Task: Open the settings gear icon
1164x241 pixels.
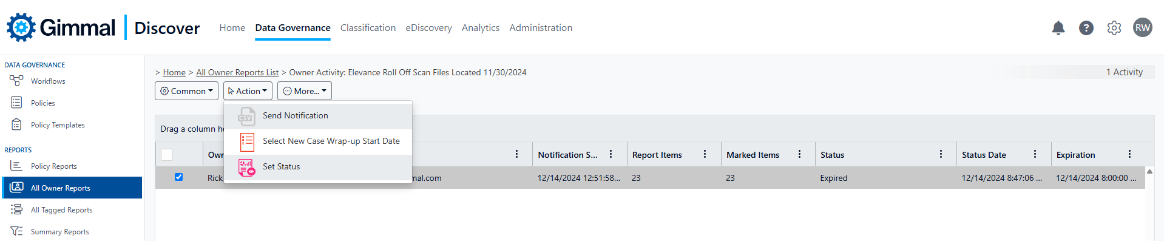Action: click(1114, 28)
